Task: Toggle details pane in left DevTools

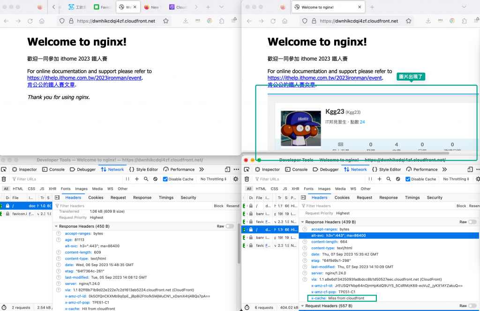Action: click(x=57, y=198)
